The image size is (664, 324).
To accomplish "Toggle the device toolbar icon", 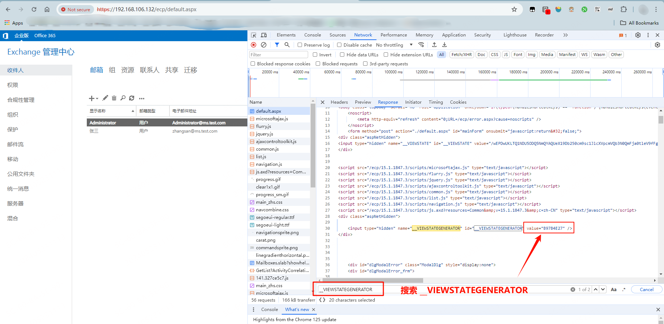I will pyautogui.click(x=264, y=35).
